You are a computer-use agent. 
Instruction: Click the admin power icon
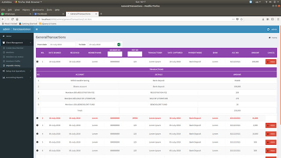coord(268,29)
